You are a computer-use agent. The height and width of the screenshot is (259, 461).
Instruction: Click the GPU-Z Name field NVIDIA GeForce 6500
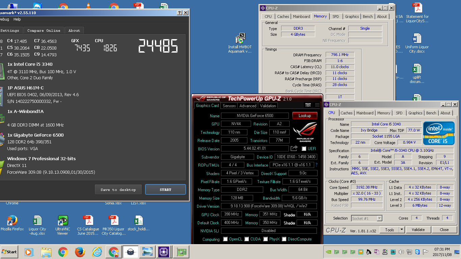255,116
